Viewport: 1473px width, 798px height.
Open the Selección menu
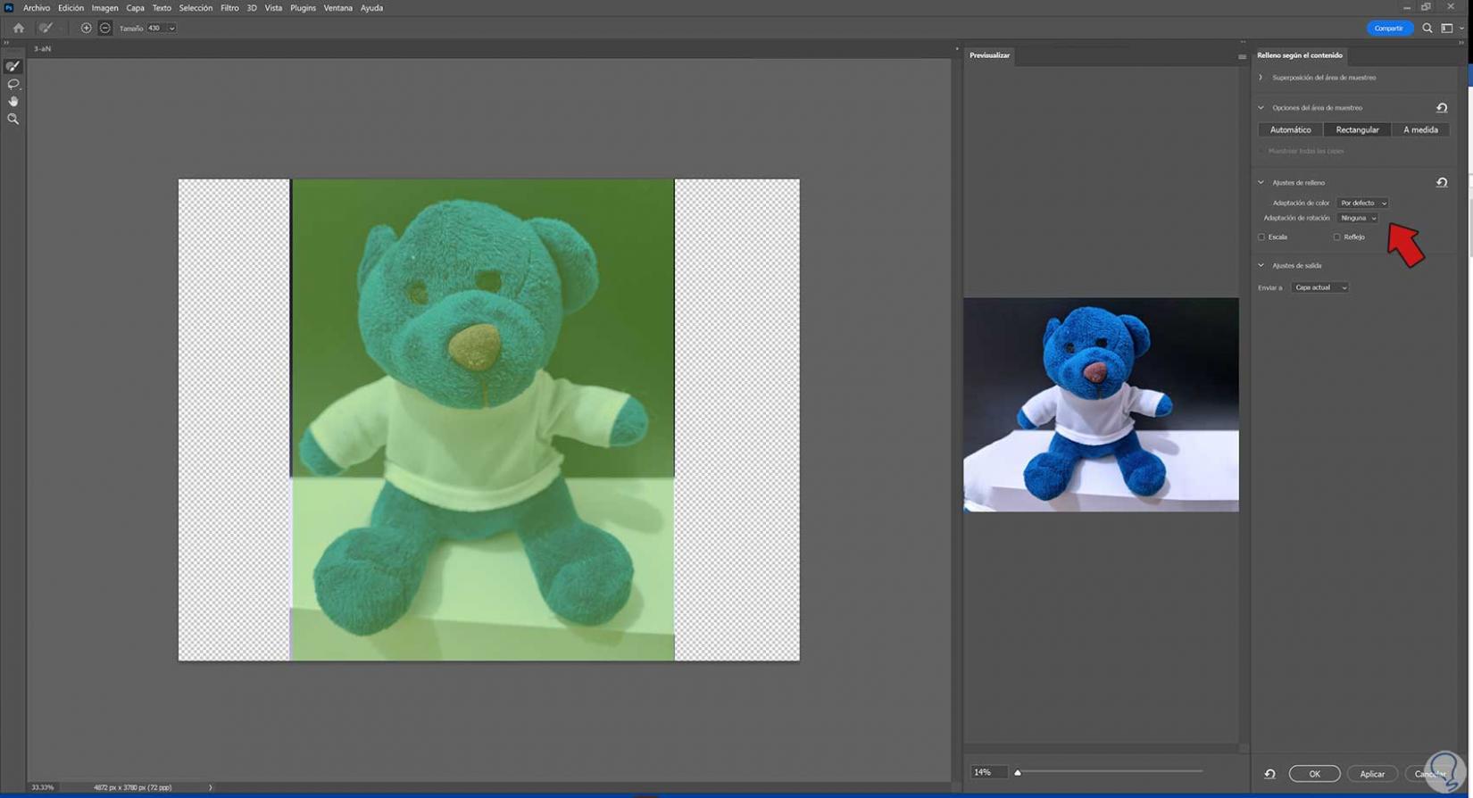pos(196,8)
